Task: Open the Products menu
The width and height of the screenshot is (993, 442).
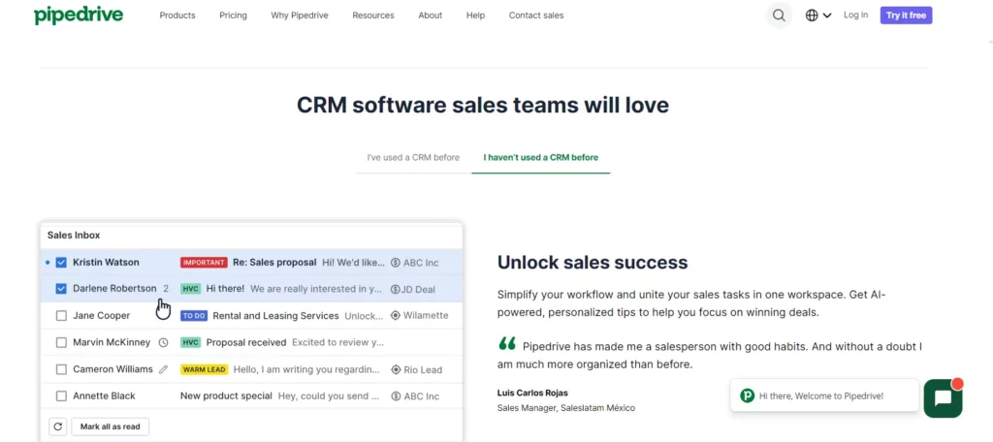Action: (177, 16)
